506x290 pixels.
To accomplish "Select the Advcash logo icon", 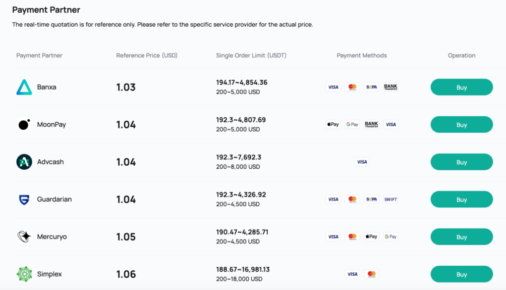I will tap(24, 162).
